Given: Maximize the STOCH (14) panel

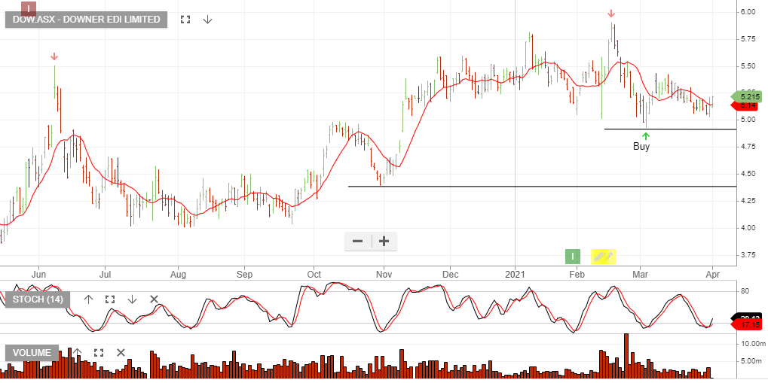Looking at the screenshot, I should point(110,299).
